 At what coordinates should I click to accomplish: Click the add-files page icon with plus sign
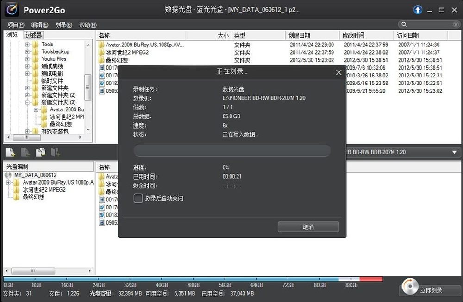[10, 152]
